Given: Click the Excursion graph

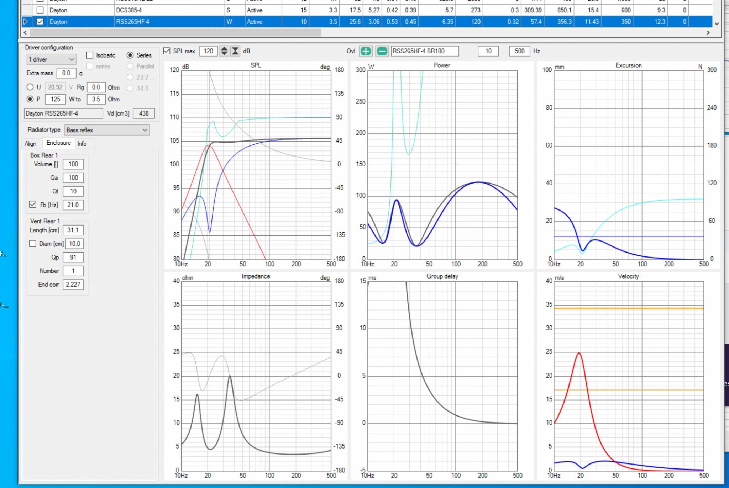Looking at the screenshot, I should click(x=629, y=165).
